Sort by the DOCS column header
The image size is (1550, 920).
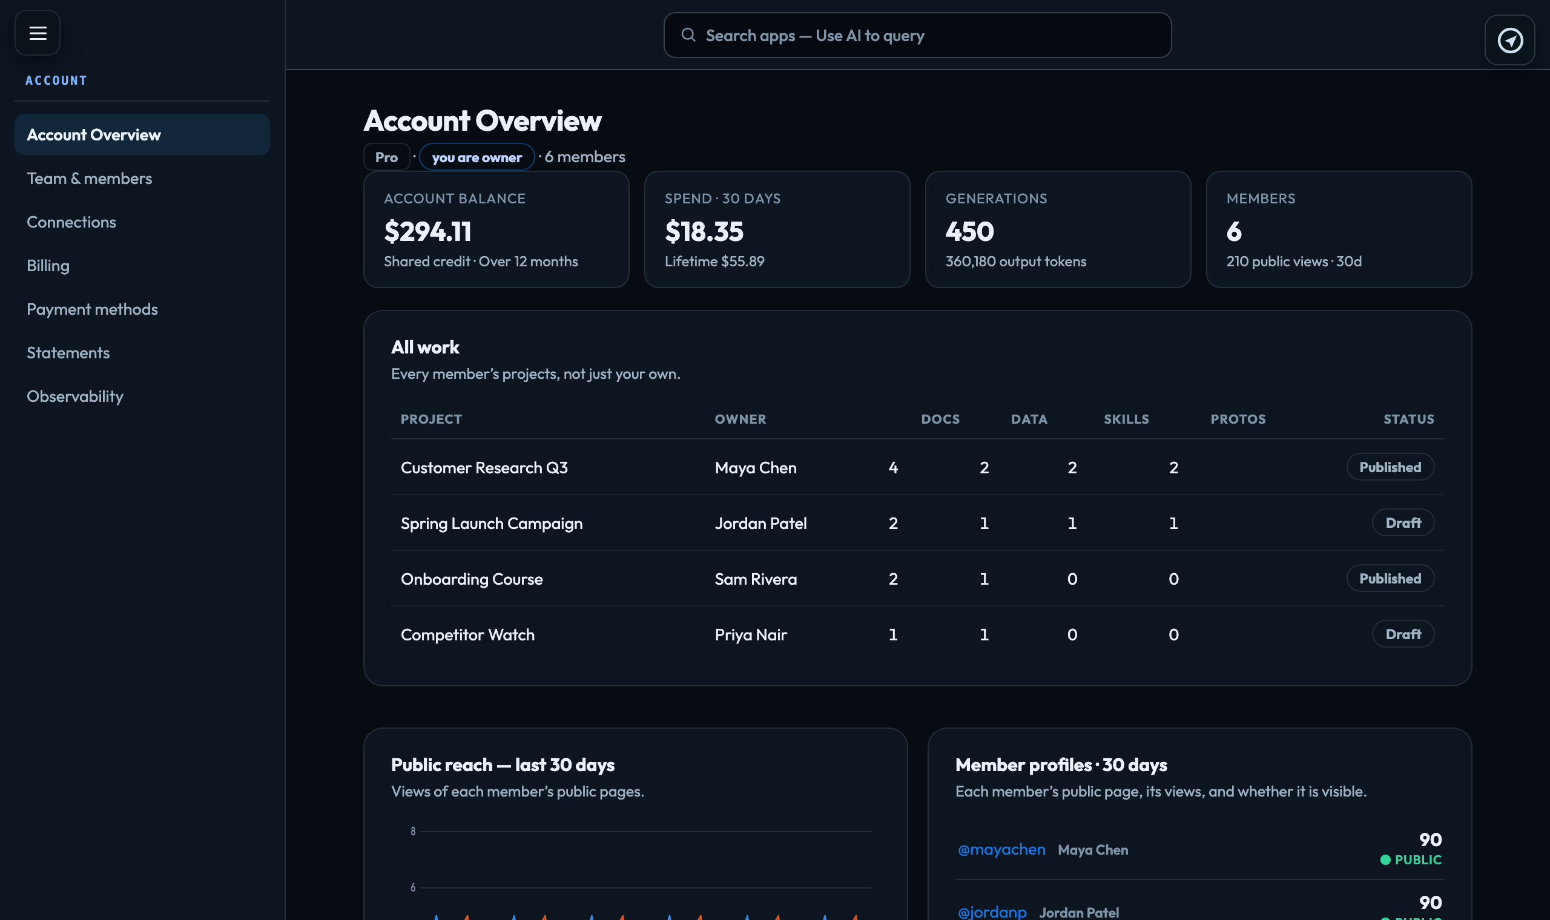coord(940,419)
